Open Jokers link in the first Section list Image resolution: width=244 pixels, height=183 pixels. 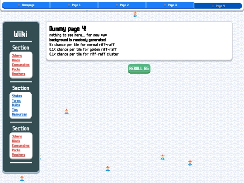pyautogui.click(x=17, y=56)
